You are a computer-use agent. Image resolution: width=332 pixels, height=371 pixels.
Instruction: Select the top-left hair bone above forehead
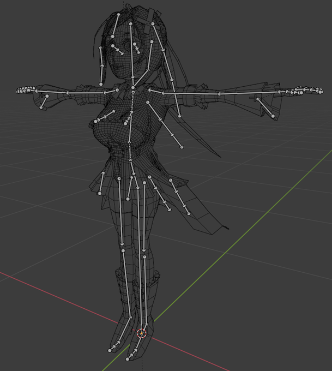pos(116,25)
